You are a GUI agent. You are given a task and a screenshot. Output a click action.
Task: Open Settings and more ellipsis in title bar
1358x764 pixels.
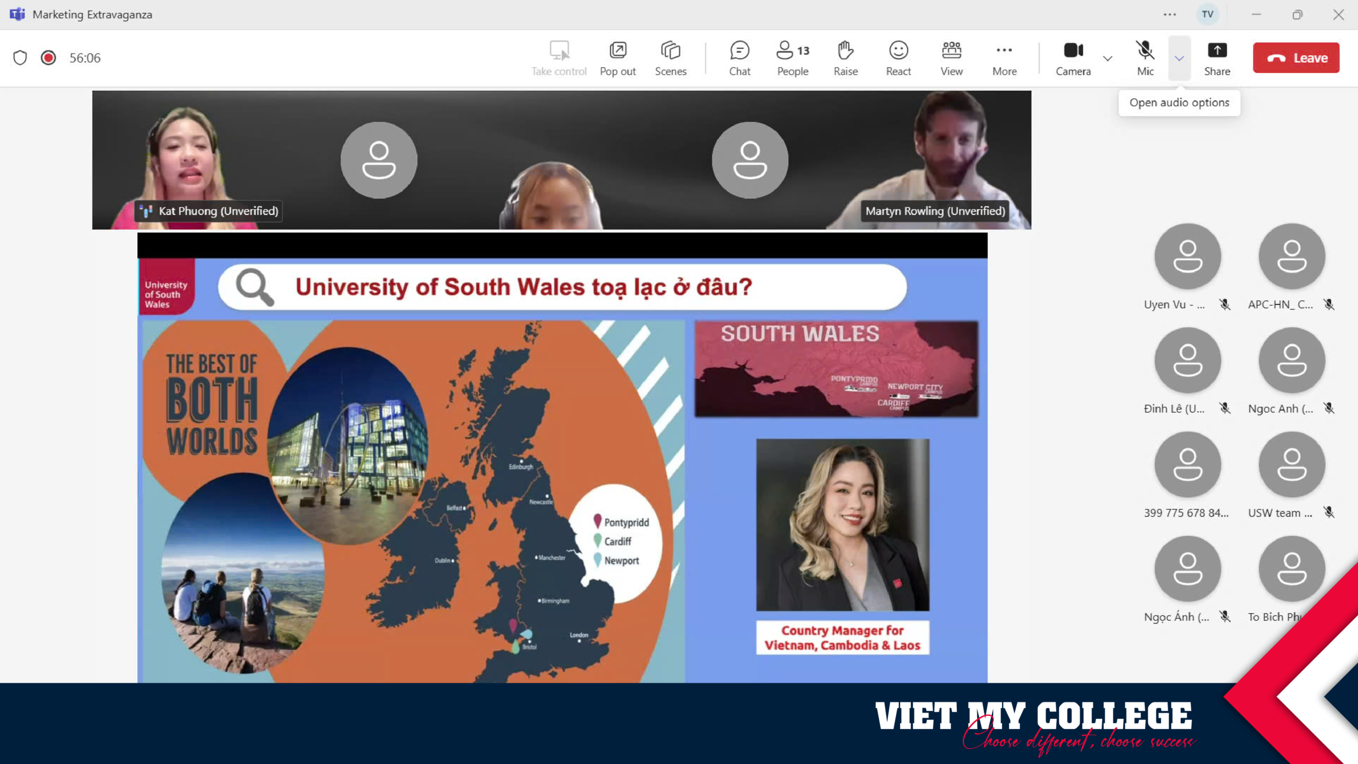1170,14
